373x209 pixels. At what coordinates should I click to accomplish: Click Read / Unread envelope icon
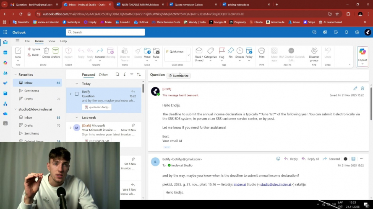pyautogui.click(x=199, y=51)
